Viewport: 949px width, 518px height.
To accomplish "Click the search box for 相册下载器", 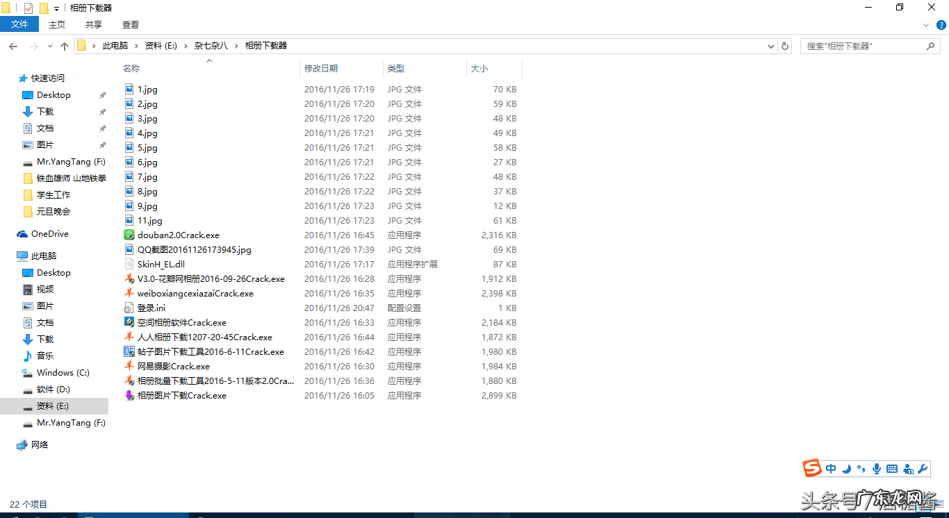I will pos(864,46).
